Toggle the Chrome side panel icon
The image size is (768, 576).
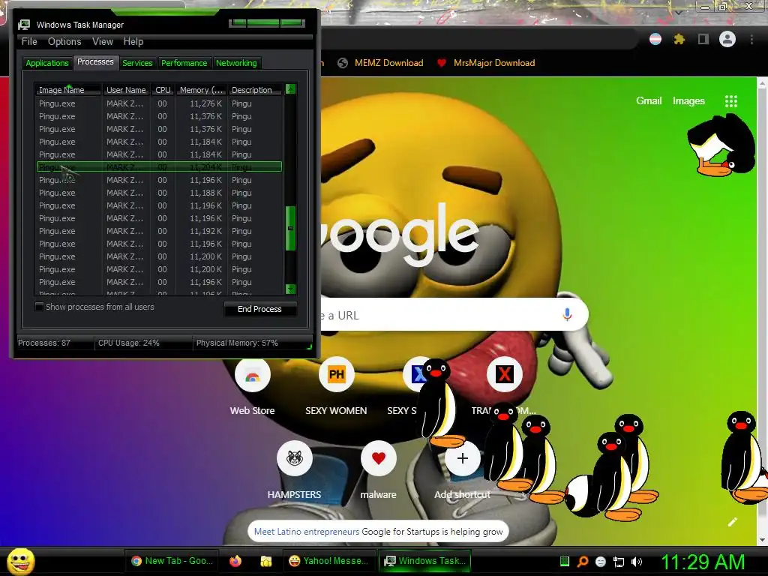click(703, 39)
